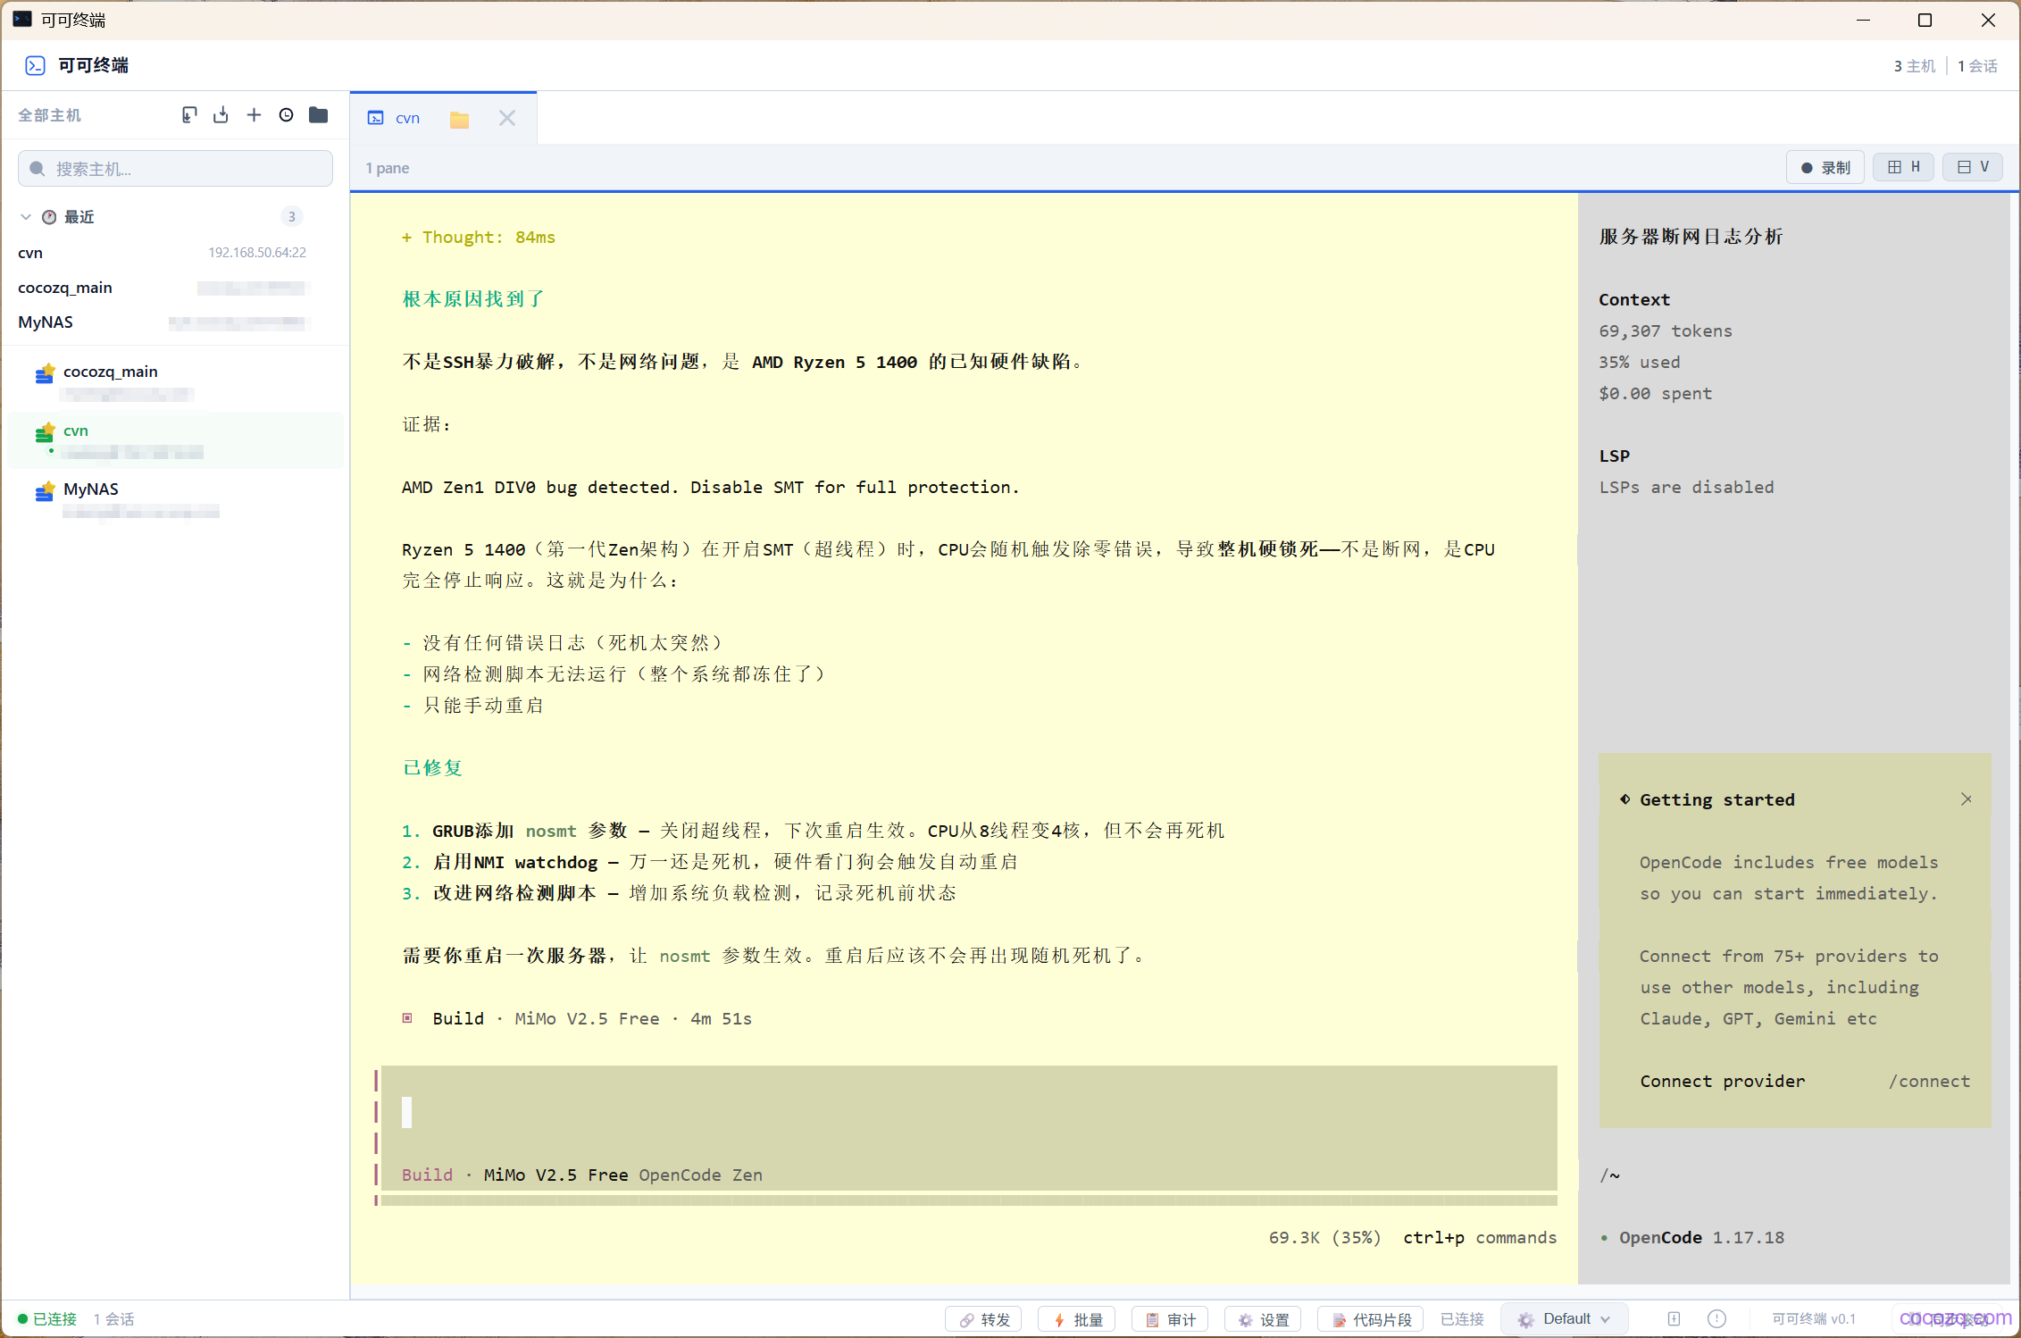Screen dimensions: 2021x1338
Task: Click the 服务器断网日志分析 session title
Action: pyautogui.click(x=1691, y=237)
